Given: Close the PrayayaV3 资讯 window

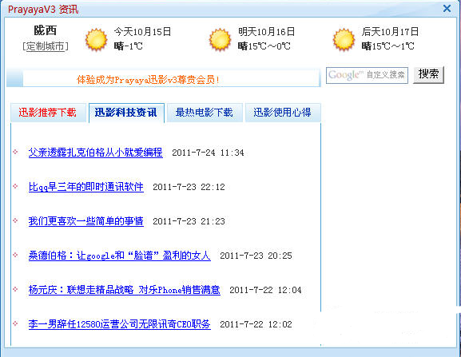Looking at the screenshot, I should tap(447, 8).
